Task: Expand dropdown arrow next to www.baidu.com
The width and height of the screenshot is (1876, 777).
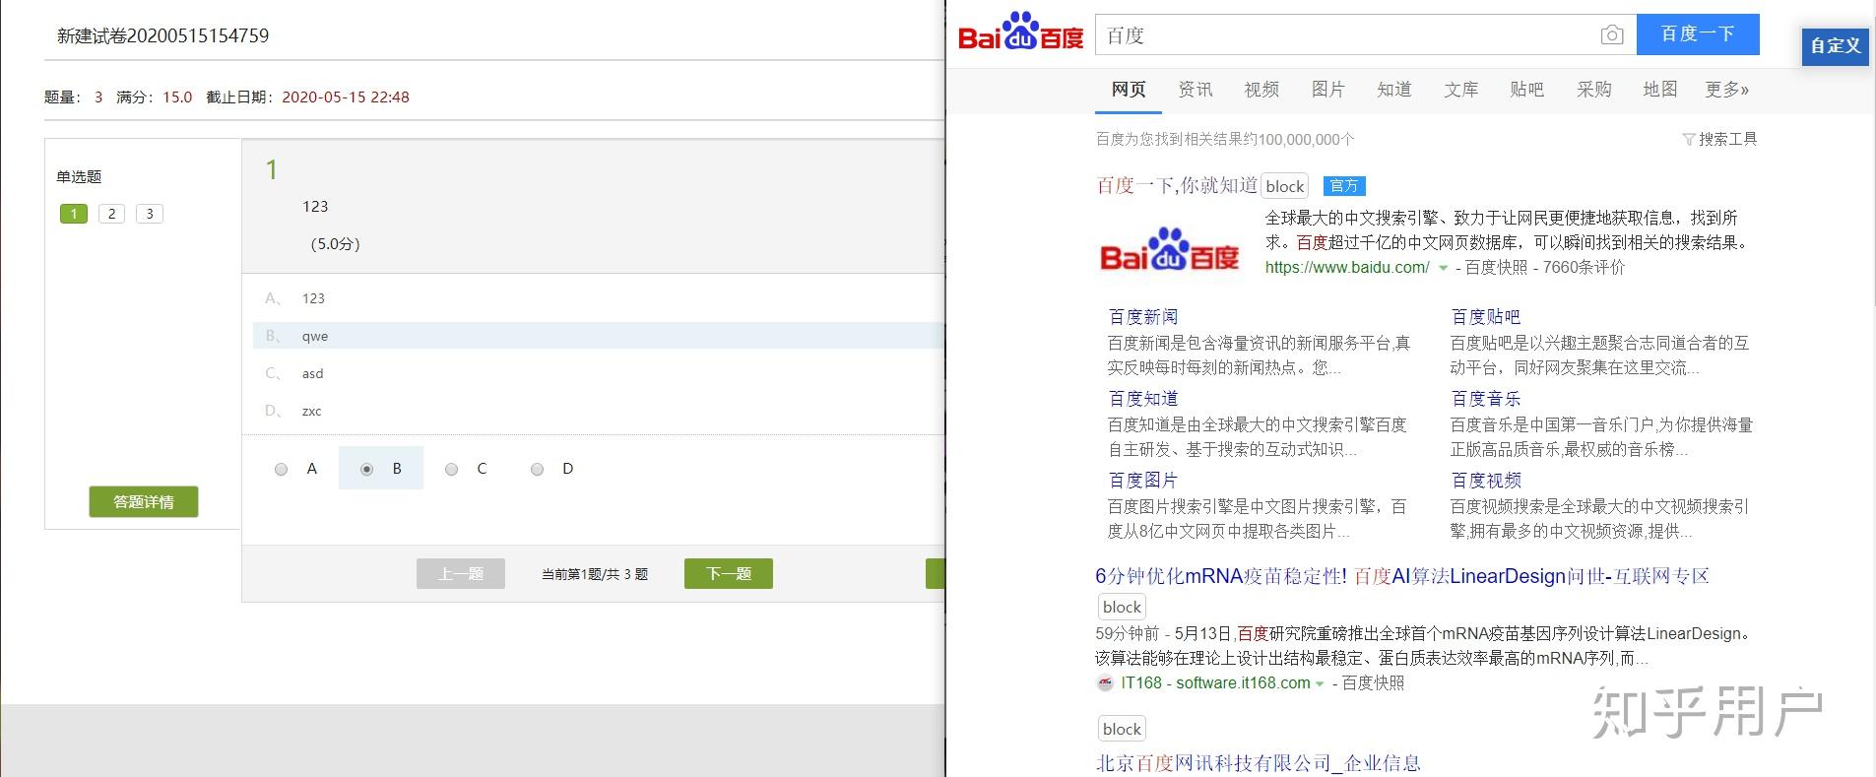Action: tap(1444, 268)
